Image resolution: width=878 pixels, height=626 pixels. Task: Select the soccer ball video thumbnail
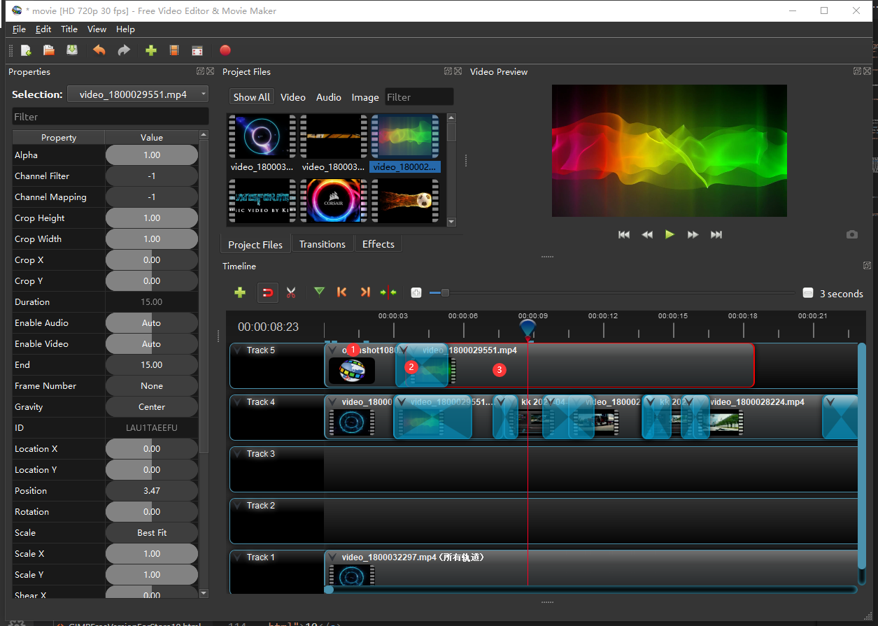[404, 201]
